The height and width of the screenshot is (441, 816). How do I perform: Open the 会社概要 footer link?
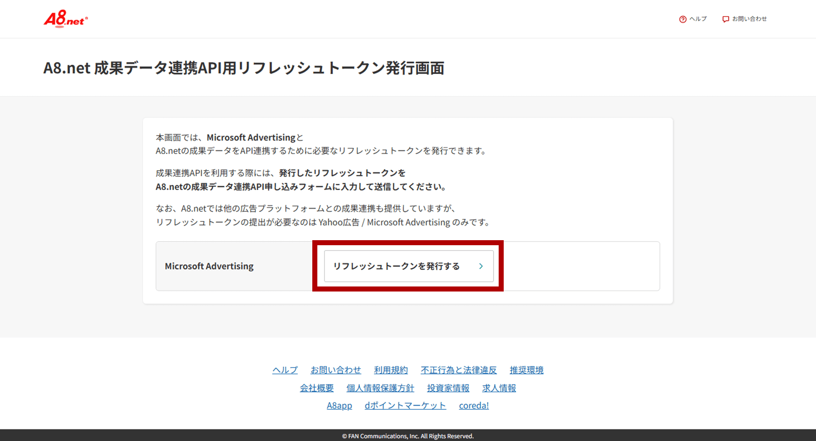click(317, 388)
